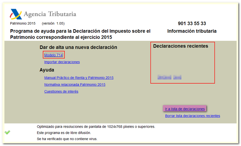
Task: Open the Modelo 714 link
Action: coord(54,55)
